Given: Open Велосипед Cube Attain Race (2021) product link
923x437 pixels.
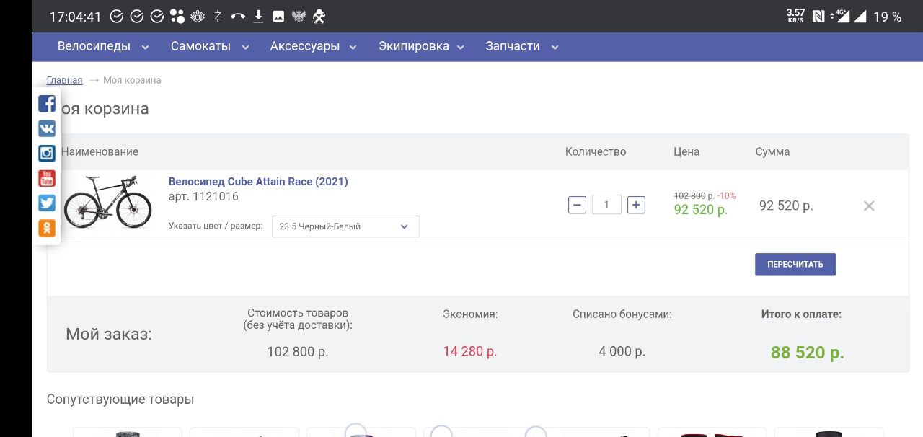Looking at the screenshot, I should point(258,182).
